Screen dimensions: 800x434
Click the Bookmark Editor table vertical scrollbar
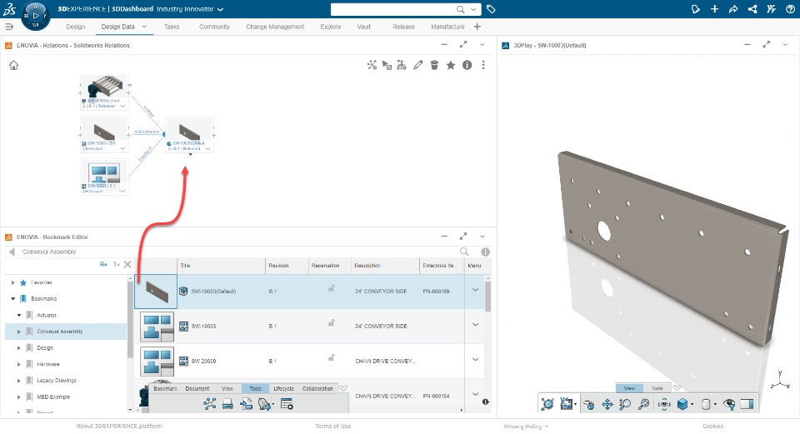pyautogui.click(x=487, y=296)
